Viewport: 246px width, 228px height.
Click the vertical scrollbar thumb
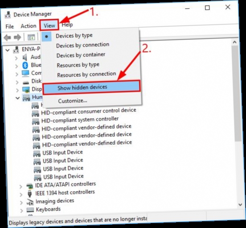(236, 94)
